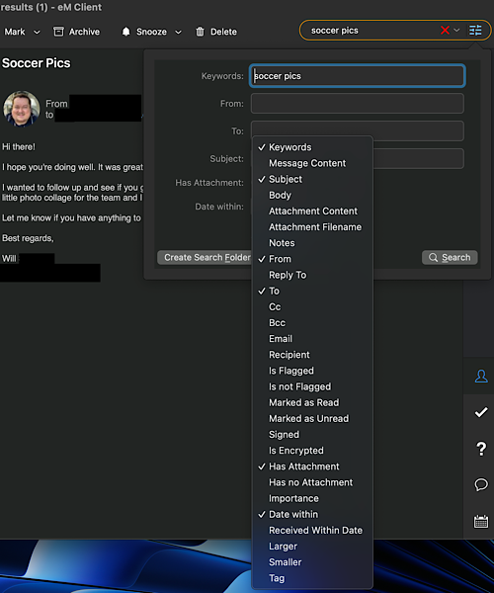
Task: Click the Delete trash can icon
Action: tap(200, 32)
